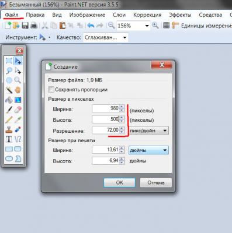Select the Text tool
The image size is (232, 233).
[9, 139]
